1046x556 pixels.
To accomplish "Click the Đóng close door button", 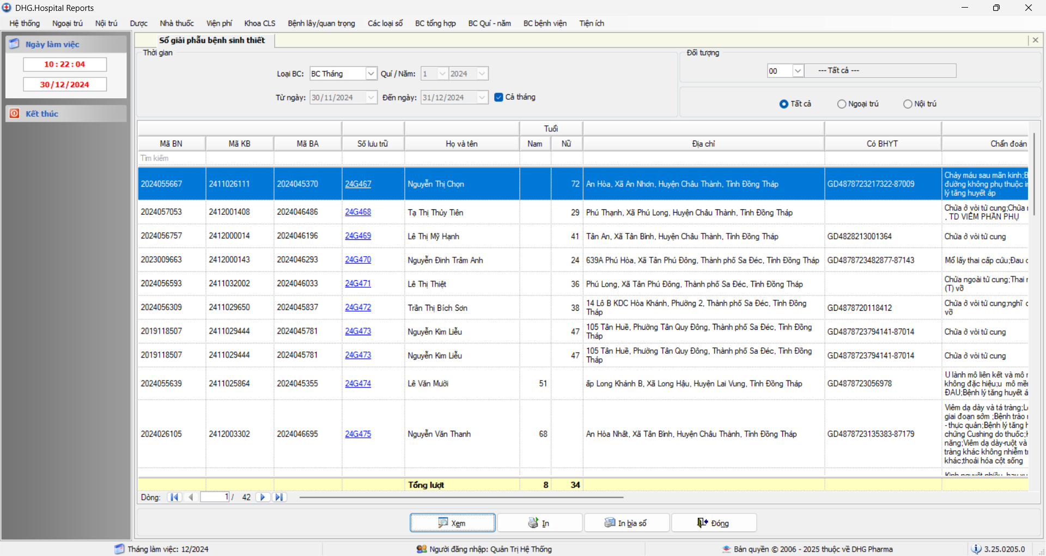I will coord(714,523).
